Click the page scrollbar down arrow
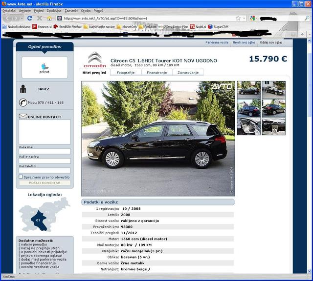313x281 pixels. (310, 271)
